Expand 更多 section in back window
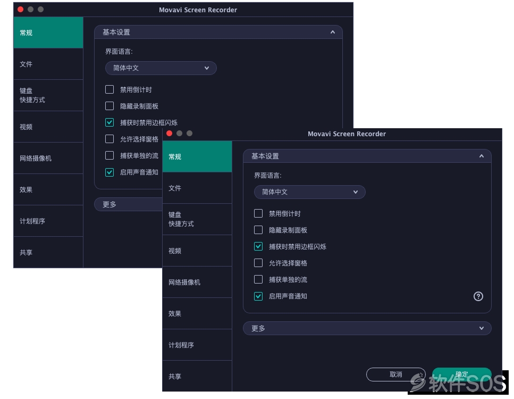 (x=128, y=204)
